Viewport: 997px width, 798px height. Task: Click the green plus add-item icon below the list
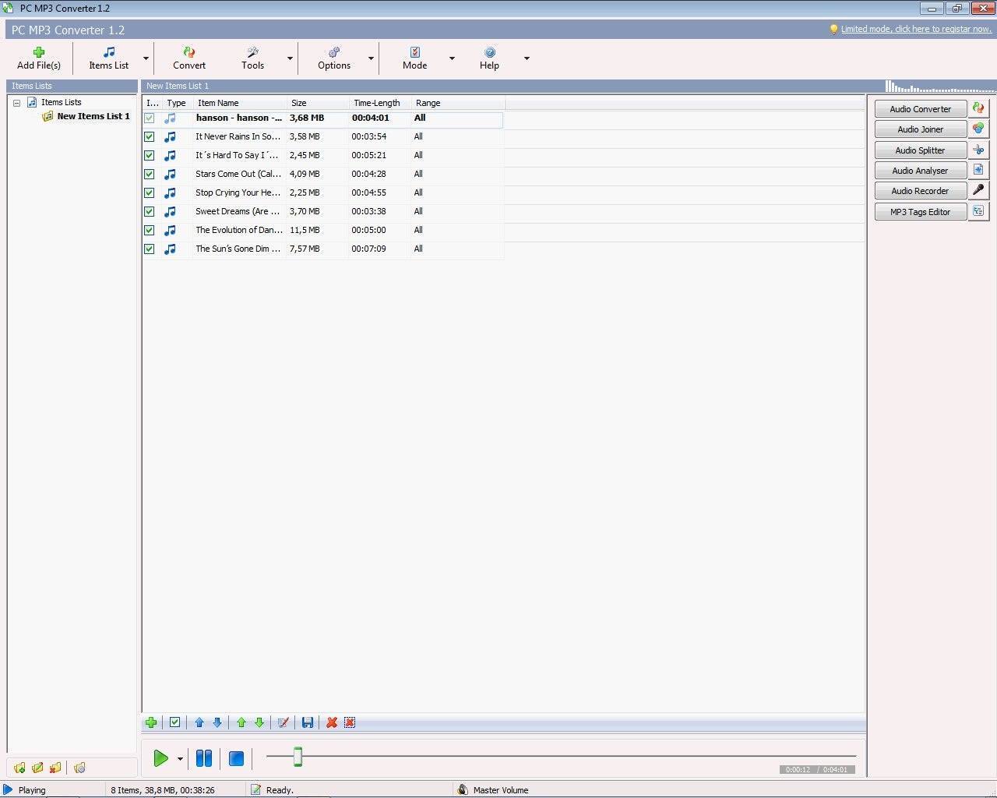tap(151, 722)
